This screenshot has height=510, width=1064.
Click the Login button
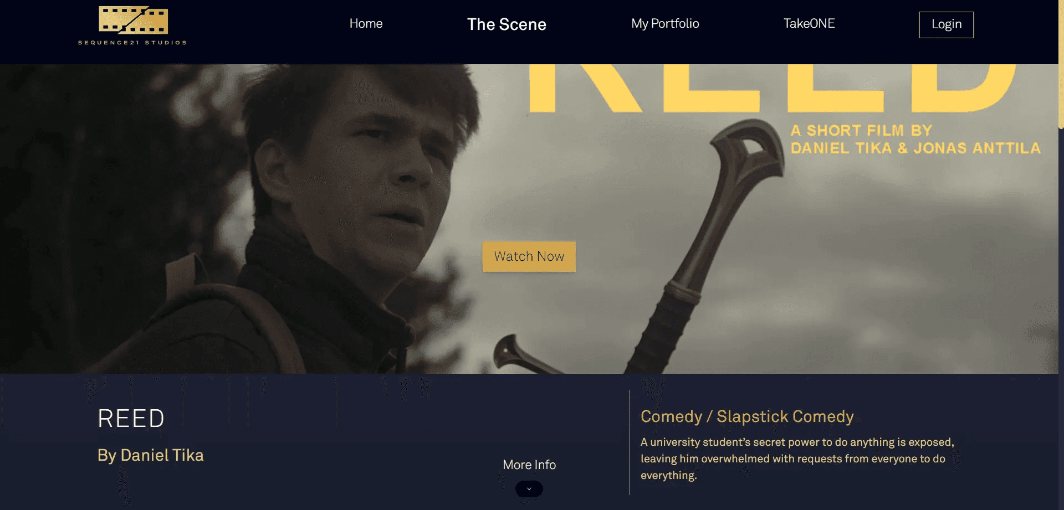point(946,25)
